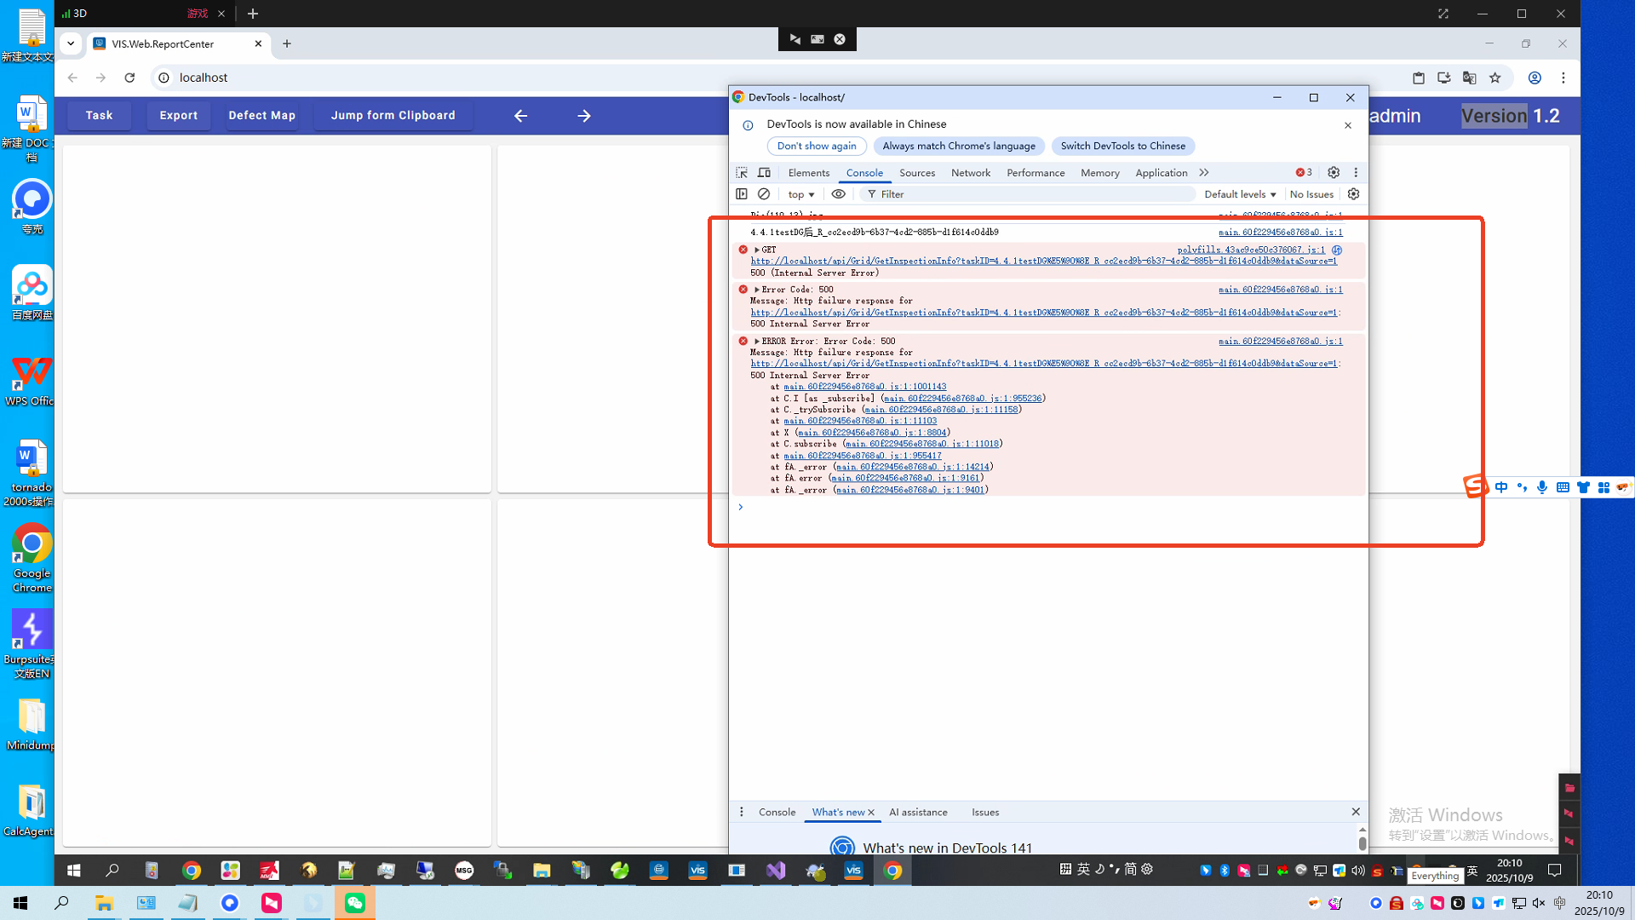The image size is (1635, 920).
Task: Open console settings gear beside No Issues
Action: point(1353,194)
